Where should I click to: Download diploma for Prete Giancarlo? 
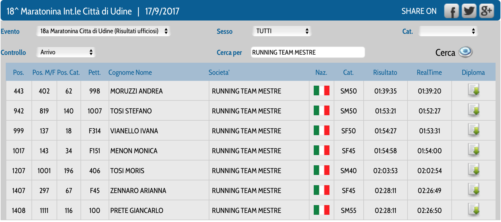(x=473, y=210)
